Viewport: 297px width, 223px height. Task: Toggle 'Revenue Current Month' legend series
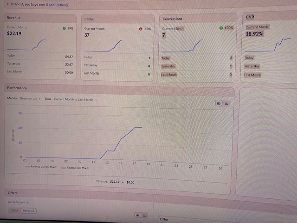point(41,167)
